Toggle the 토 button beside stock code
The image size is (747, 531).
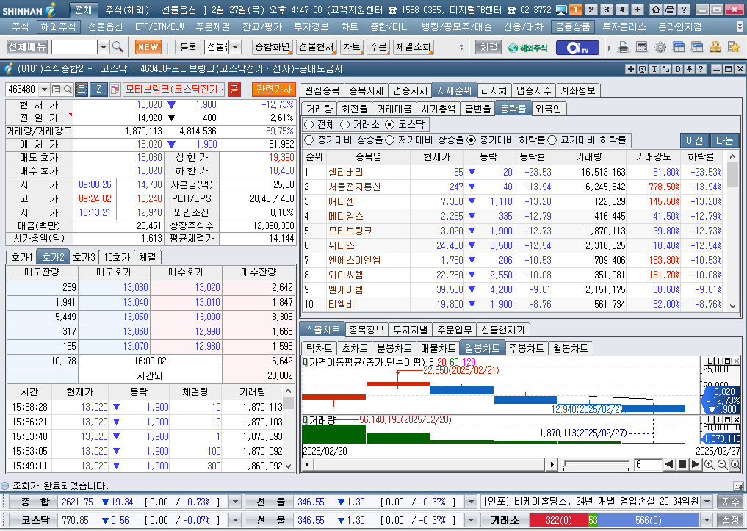click(x=82, y=89)
